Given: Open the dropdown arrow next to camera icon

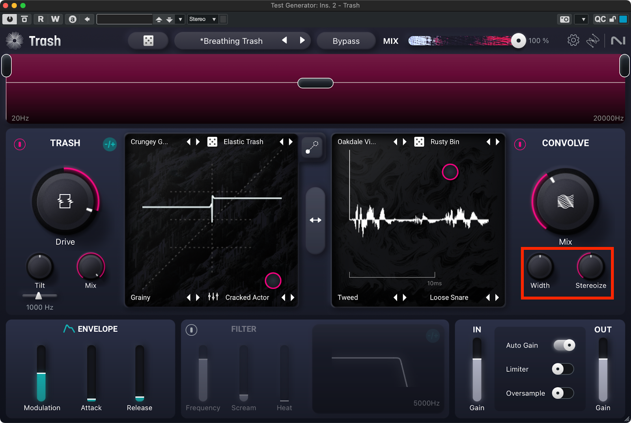Looking at the screenshot, I should pos(582,19).
